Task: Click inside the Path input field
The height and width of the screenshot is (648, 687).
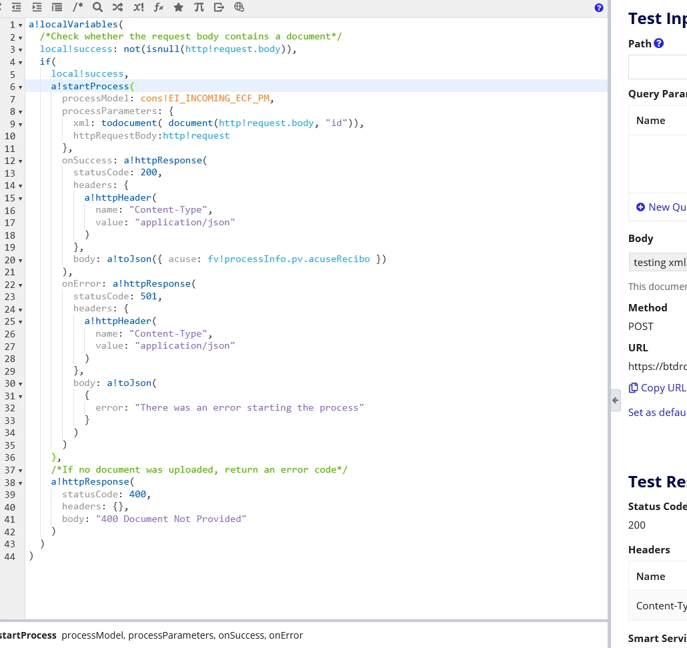Action: pos(658,67)
